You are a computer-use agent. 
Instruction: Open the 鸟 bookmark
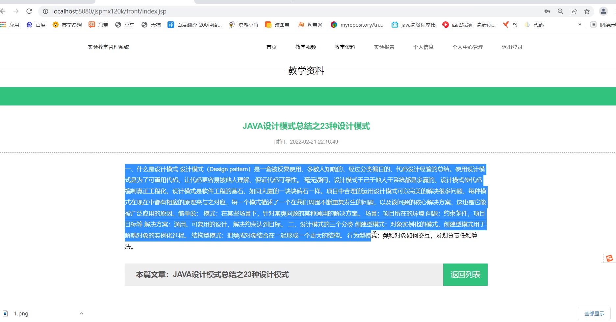pyautogui.click(x=510, y=25)
